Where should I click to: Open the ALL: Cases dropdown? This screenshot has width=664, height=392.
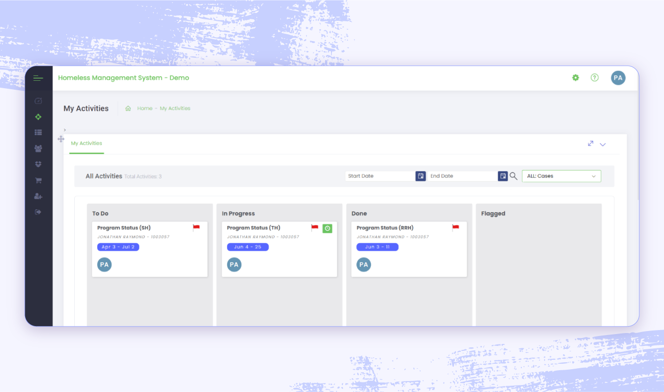[x=561, y=176]
